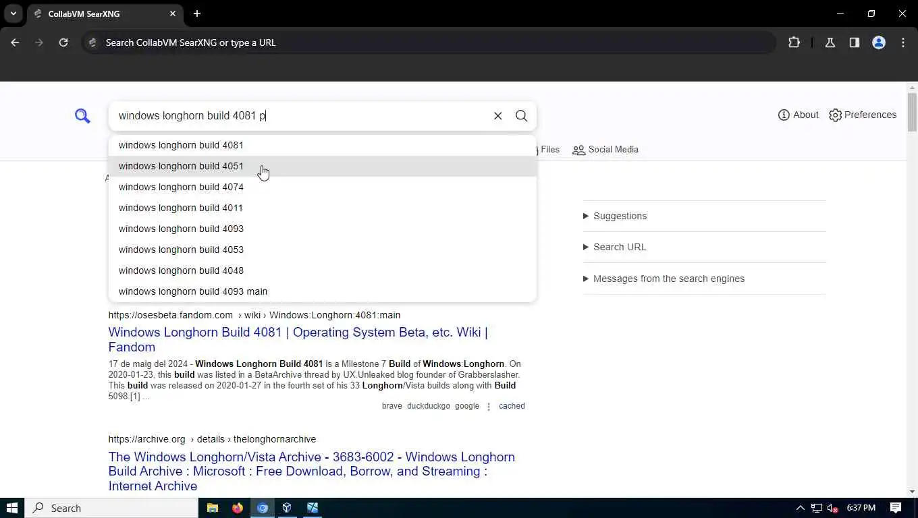Expand the Suggestions section
This screenshot has width=918, height=518.
614,216
